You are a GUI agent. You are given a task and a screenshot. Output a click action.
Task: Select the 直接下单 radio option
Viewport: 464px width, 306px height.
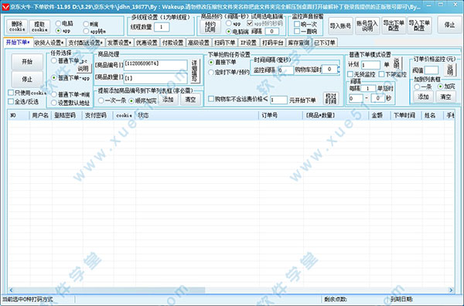[x=211, y=62]
